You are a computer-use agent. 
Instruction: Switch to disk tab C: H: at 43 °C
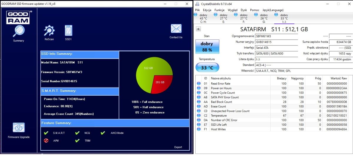(x=203, y=18)
